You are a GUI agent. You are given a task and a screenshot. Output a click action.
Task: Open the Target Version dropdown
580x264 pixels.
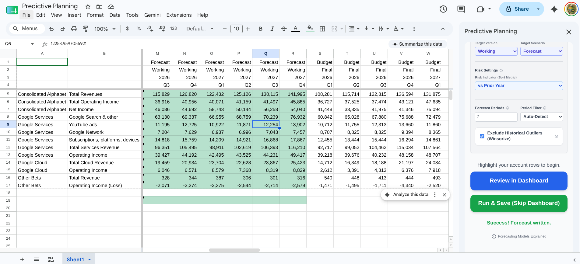496,51
